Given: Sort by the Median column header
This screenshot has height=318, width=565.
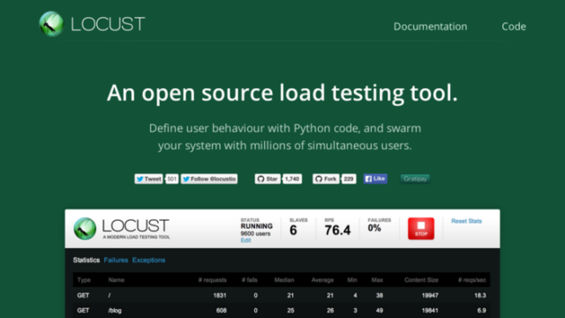Looking at the screenshot, I should click(284, 280).
